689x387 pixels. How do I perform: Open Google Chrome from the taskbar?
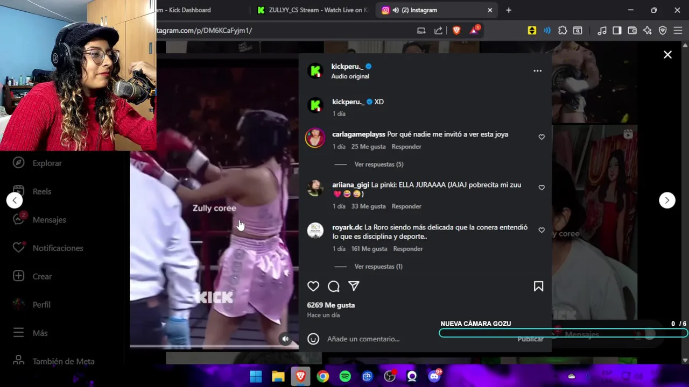pos(322,376)
